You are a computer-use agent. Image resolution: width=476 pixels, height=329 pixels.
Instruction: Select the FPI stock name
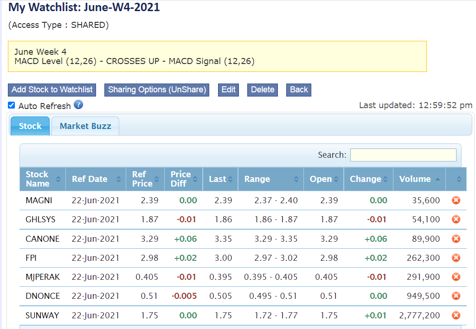point(31,258)
